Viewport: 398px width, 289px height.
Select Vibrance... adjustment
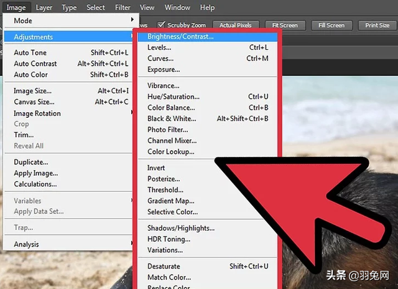click(x=208, y=86)
